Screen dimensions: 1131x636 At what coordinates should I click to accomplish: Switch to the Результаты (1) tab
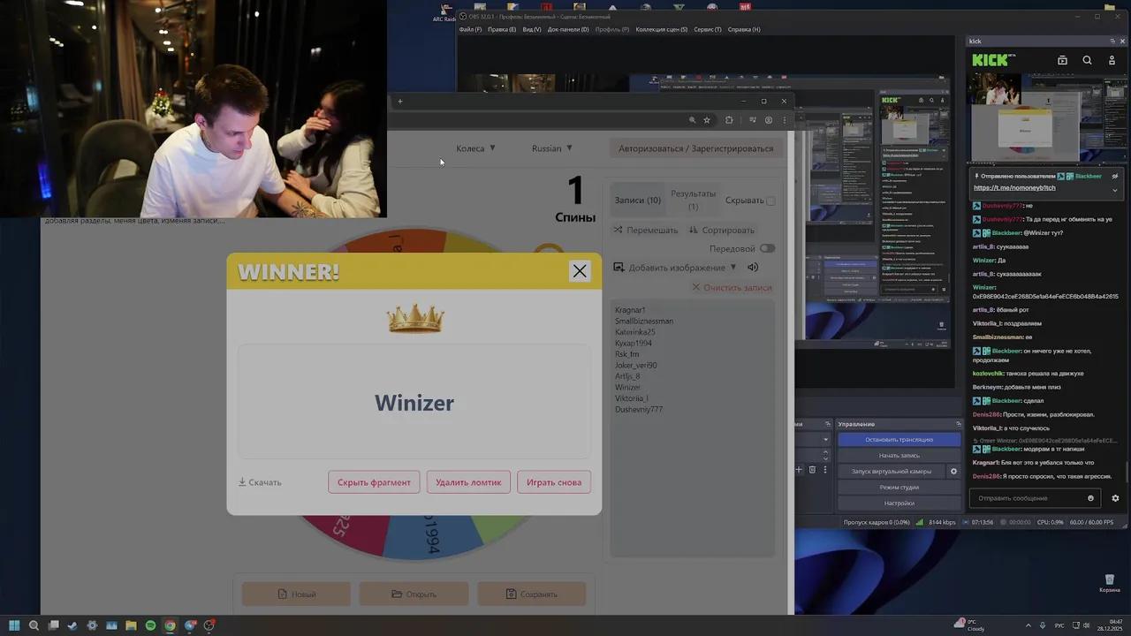(x=693, y=200)
